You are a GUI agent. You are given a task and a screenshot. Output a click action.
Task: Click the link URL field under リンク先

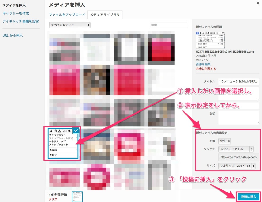point(238,157)
